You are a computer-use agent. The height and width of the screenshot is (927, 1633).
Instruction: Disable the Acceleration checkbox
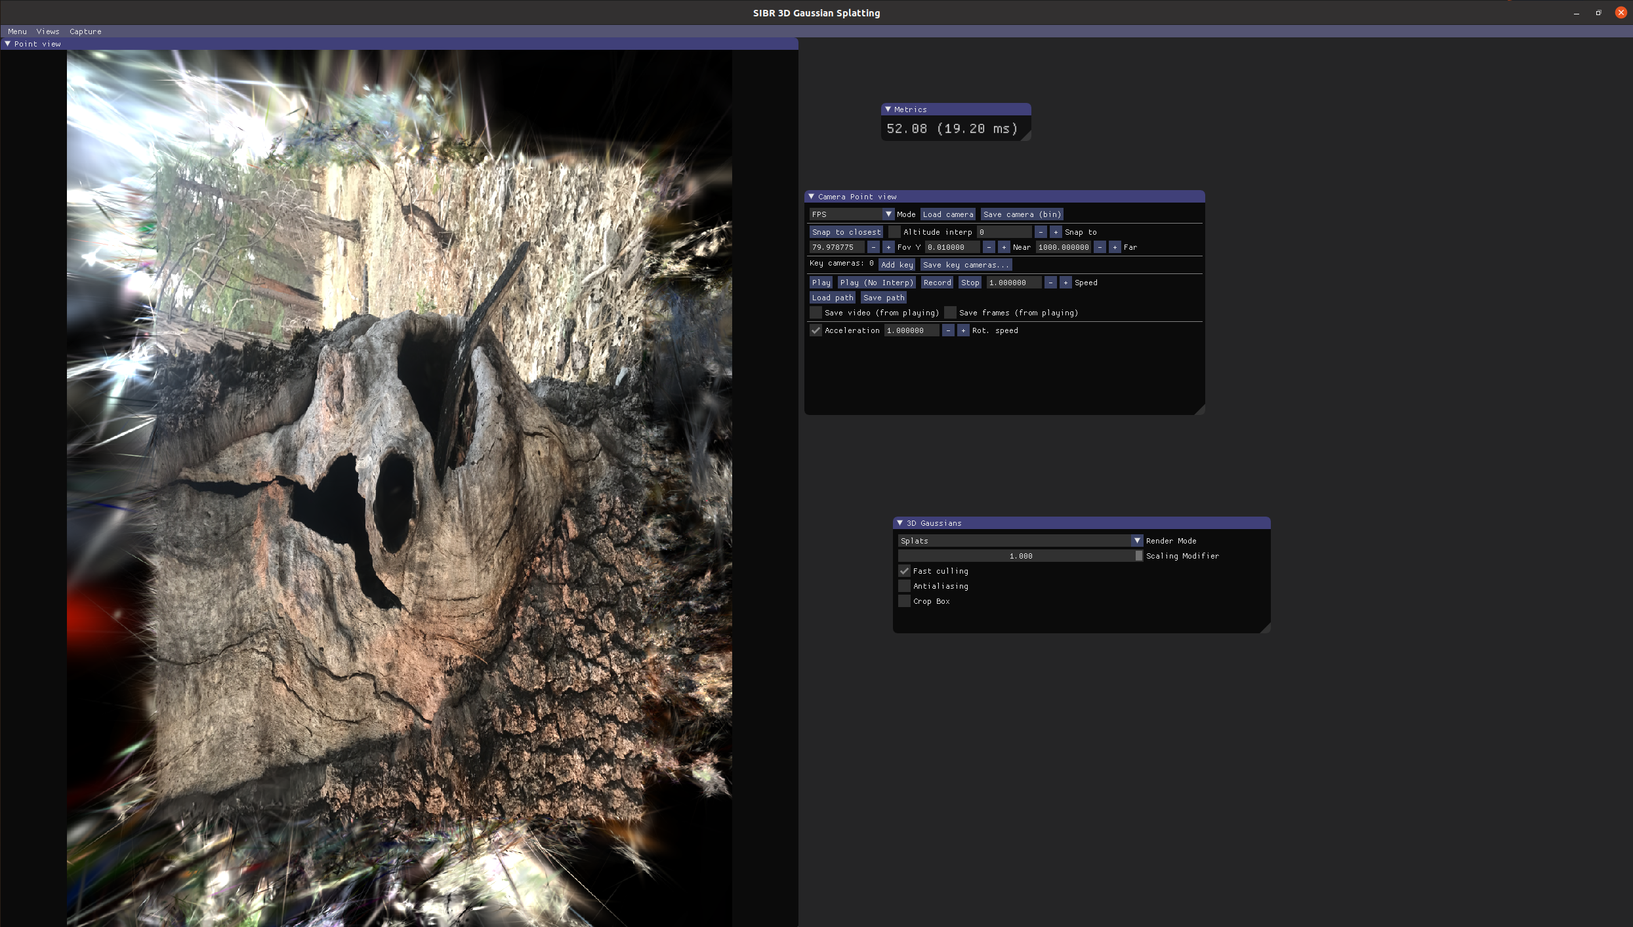click(x=816, y=330)
